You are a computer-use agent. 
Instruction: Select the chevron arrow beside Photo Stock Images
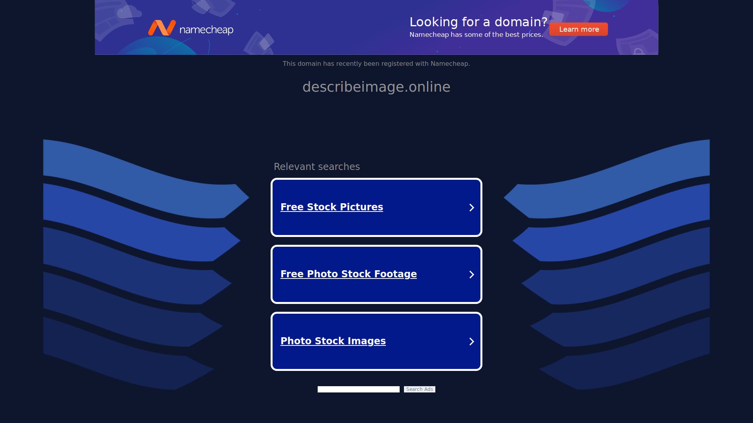(x=472, y=342)
